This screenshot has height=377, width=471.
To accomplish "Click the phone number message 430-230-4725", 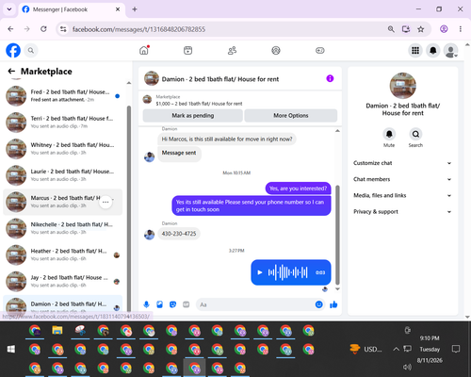I will click(179, 234).
